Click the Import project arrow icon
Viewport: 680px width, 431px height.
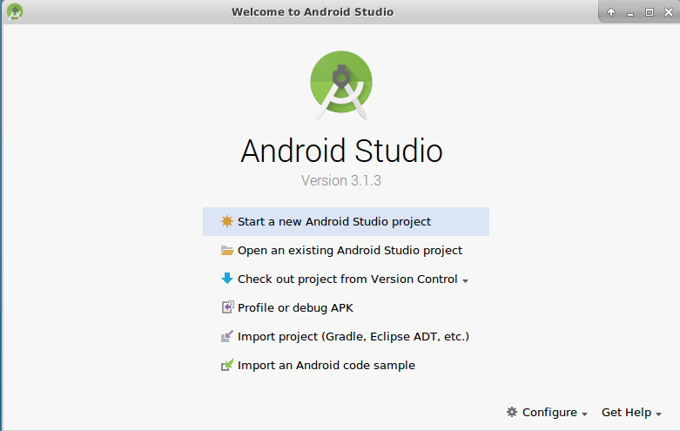click(x=227, y=336)
